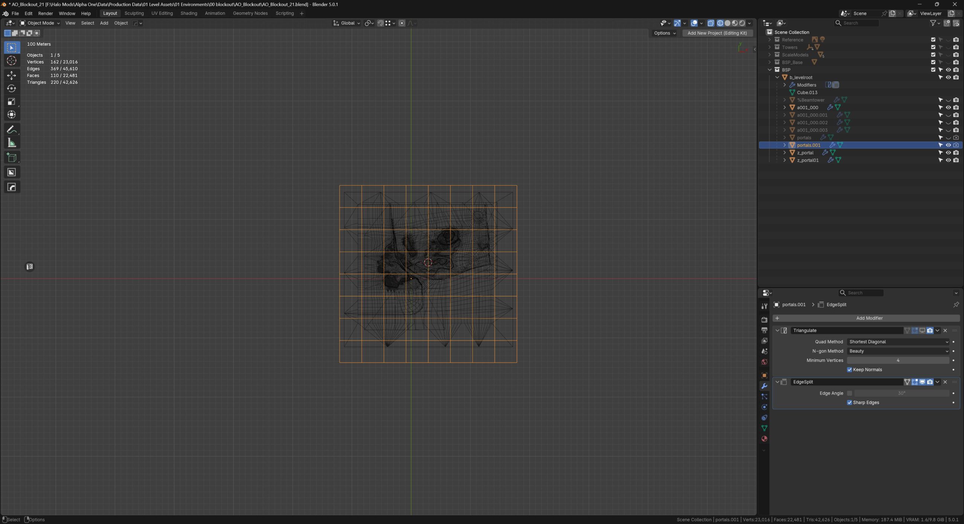Open the Render menu
Screen dimensions: 964x524
[46, 13]
